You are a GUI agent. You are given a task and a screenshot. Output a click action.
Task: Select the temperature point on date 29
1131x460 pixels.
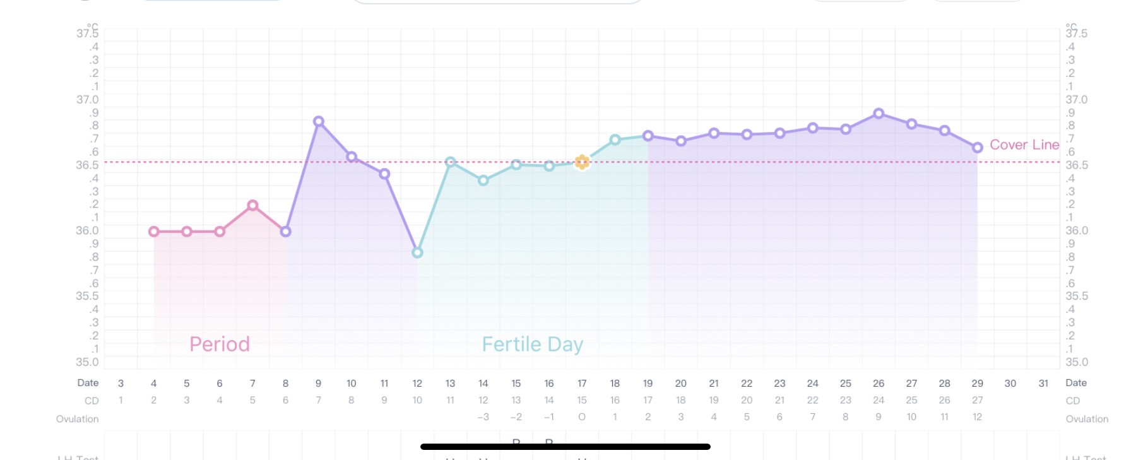click(x=977, y=147)
